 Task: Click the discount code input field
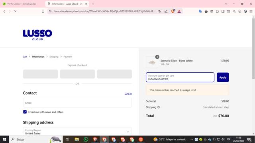point(180,77)
